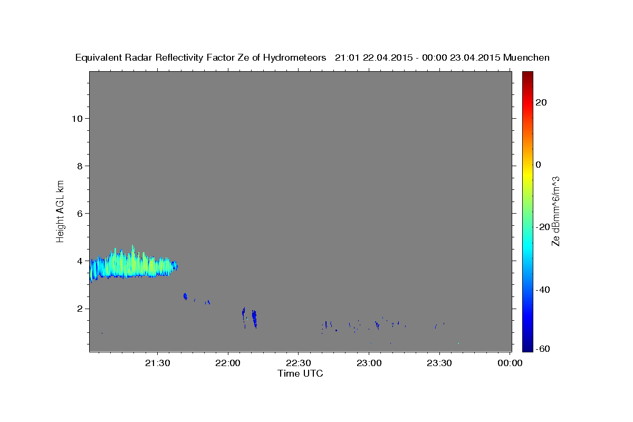Click the 'Time UTC' axis label

point(300,373)
